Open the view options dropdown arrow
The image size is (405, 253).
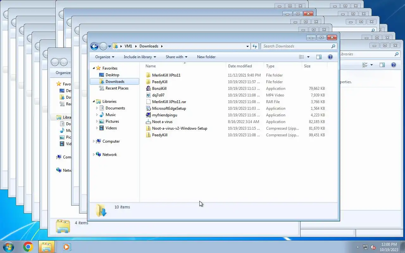(308, 57)
